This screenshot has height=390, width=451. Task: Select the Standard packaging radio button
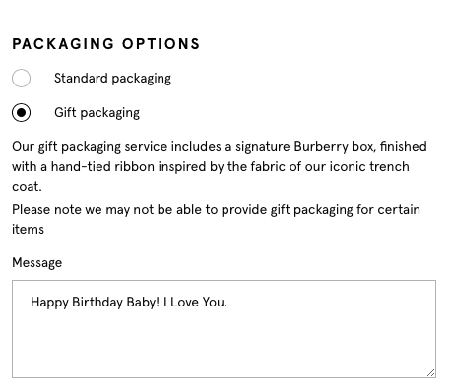click(22, 79)
